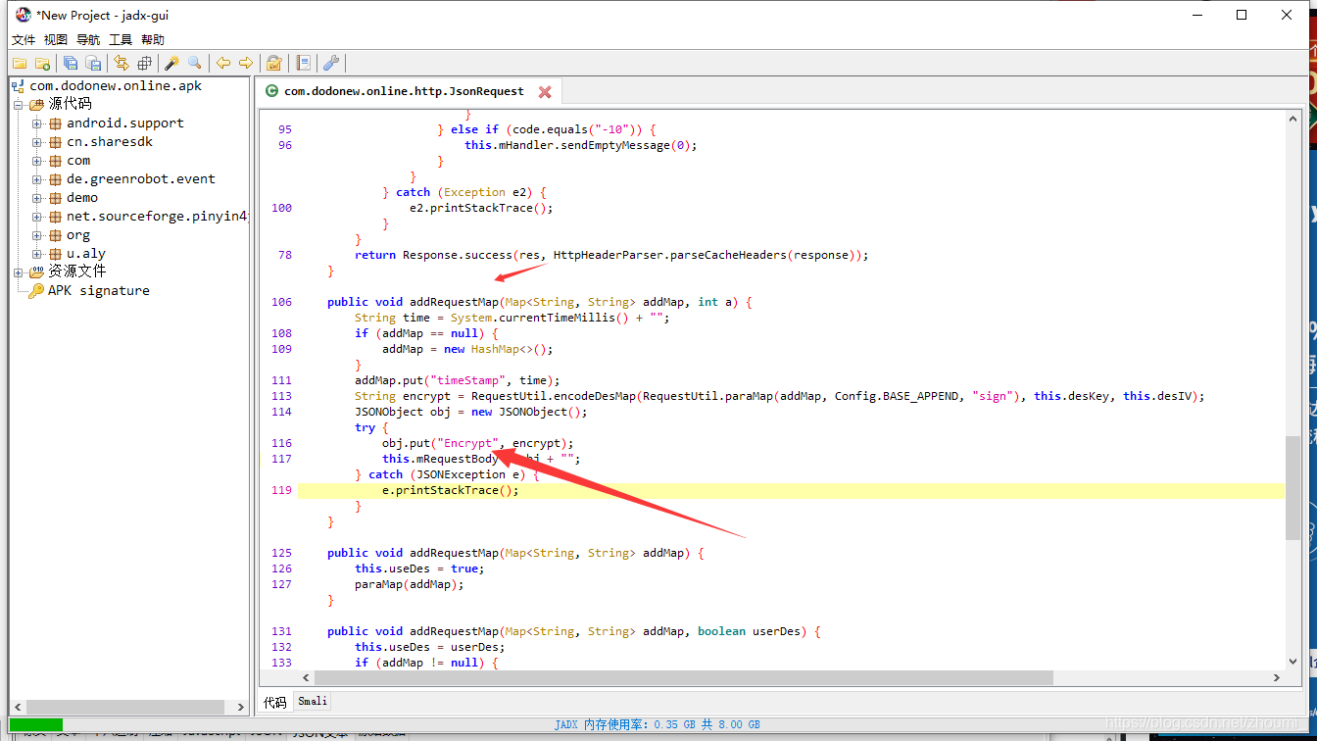Switch to the Smali bottom tab
This screenshot has height=741, width=1317.
point(313,701)
